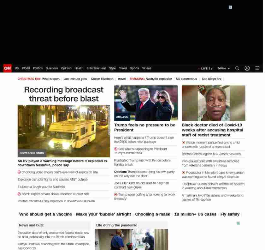Open the 'Who should get a vaccine' link
This screenshot has width=265, height=250.
pos(45,214)
